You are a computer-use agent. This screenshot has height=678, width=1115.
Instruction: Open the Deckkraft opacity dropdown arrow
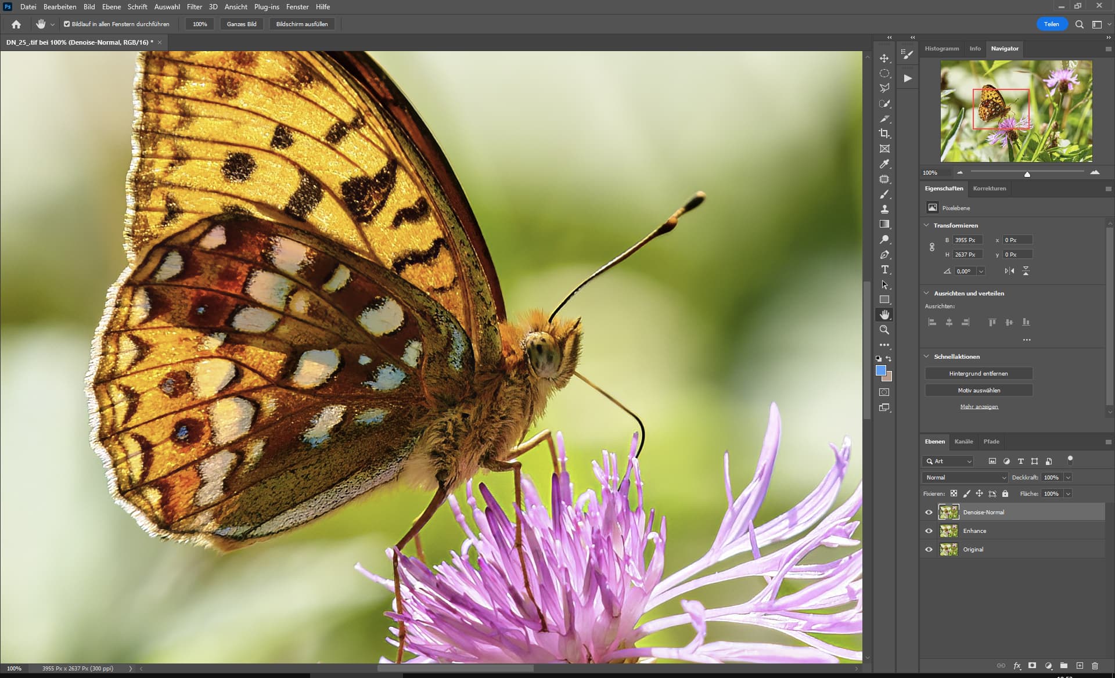1068,477
